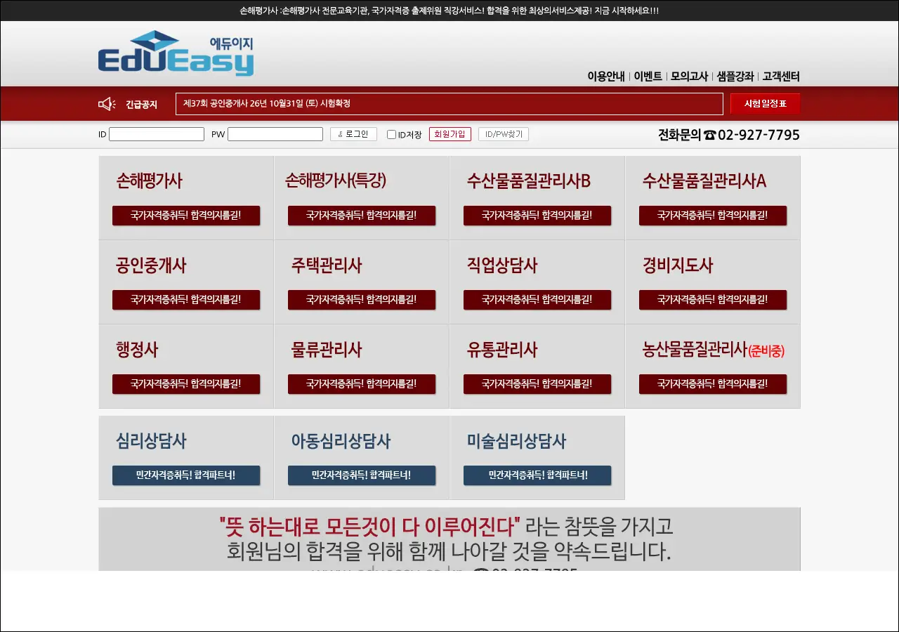Click the 로그인 button
Image resolution: width=899 pixels, height=632 pixels.
353,134
